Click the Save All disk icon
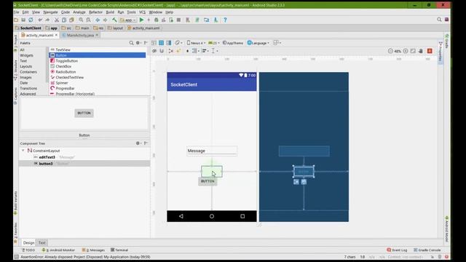Image resolution: width=466 pixels, height=262 pixels. click(x=23, y=20)
